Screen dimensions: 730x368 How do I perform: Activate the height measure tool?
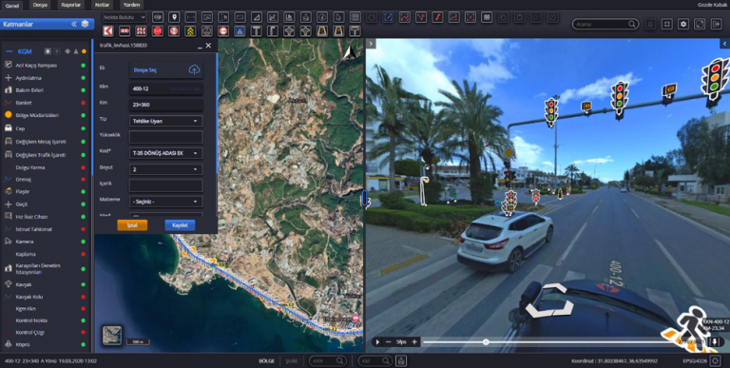(223, 18)
